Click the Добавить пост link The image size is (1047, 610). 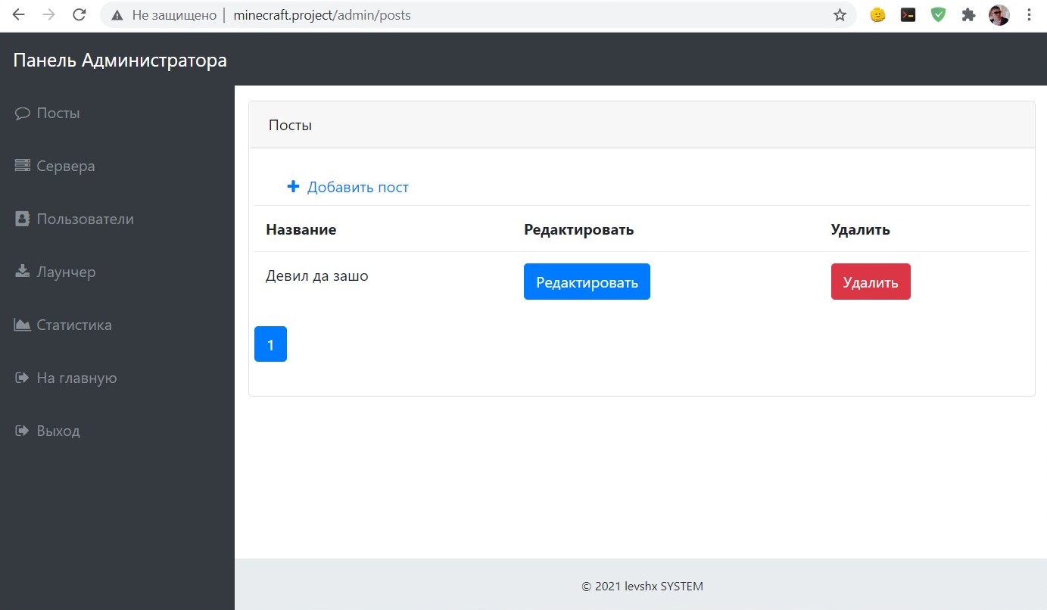click(357, 187)
